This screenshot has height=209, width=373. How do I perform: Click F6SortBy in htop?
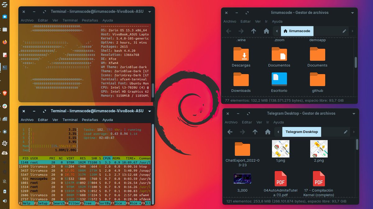click(103, 203)
